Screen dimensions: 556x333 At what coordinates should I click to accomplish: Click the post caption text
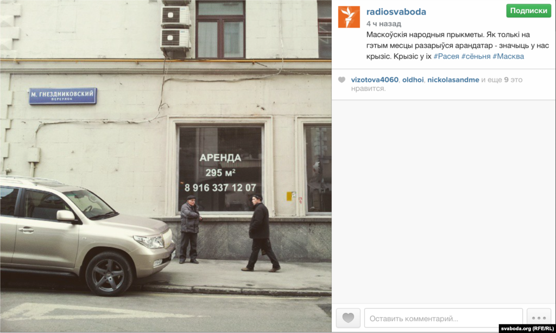(457, 46)
